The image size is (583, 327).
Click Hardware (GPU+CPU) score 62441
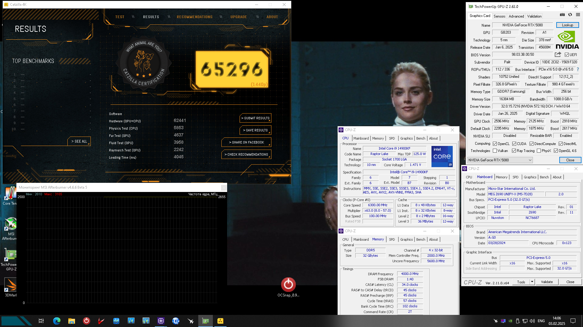[180, 121]
